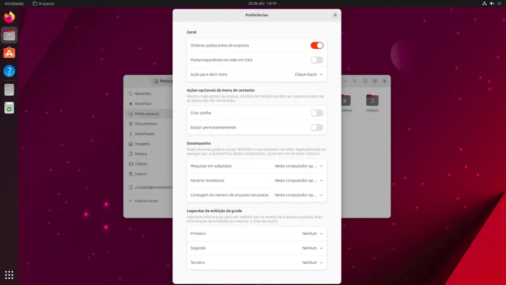Viewport: 506px width, 285px height.
Task: Enable 'Pastas expandíveis na visão em lista'
Action: click(317, 60)
